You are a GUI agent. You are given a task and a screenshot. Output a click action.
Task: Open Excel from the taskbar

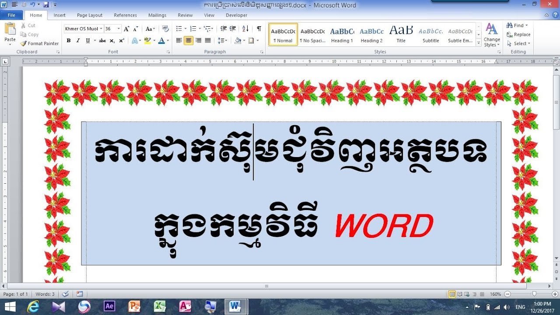pyautogui.click(x=160, y=306)
